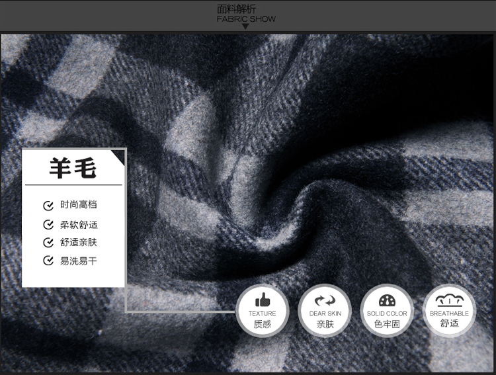
Task: Click the BREATHABLE steam icon
Action: pyautogui.click(x=450, y=300)
